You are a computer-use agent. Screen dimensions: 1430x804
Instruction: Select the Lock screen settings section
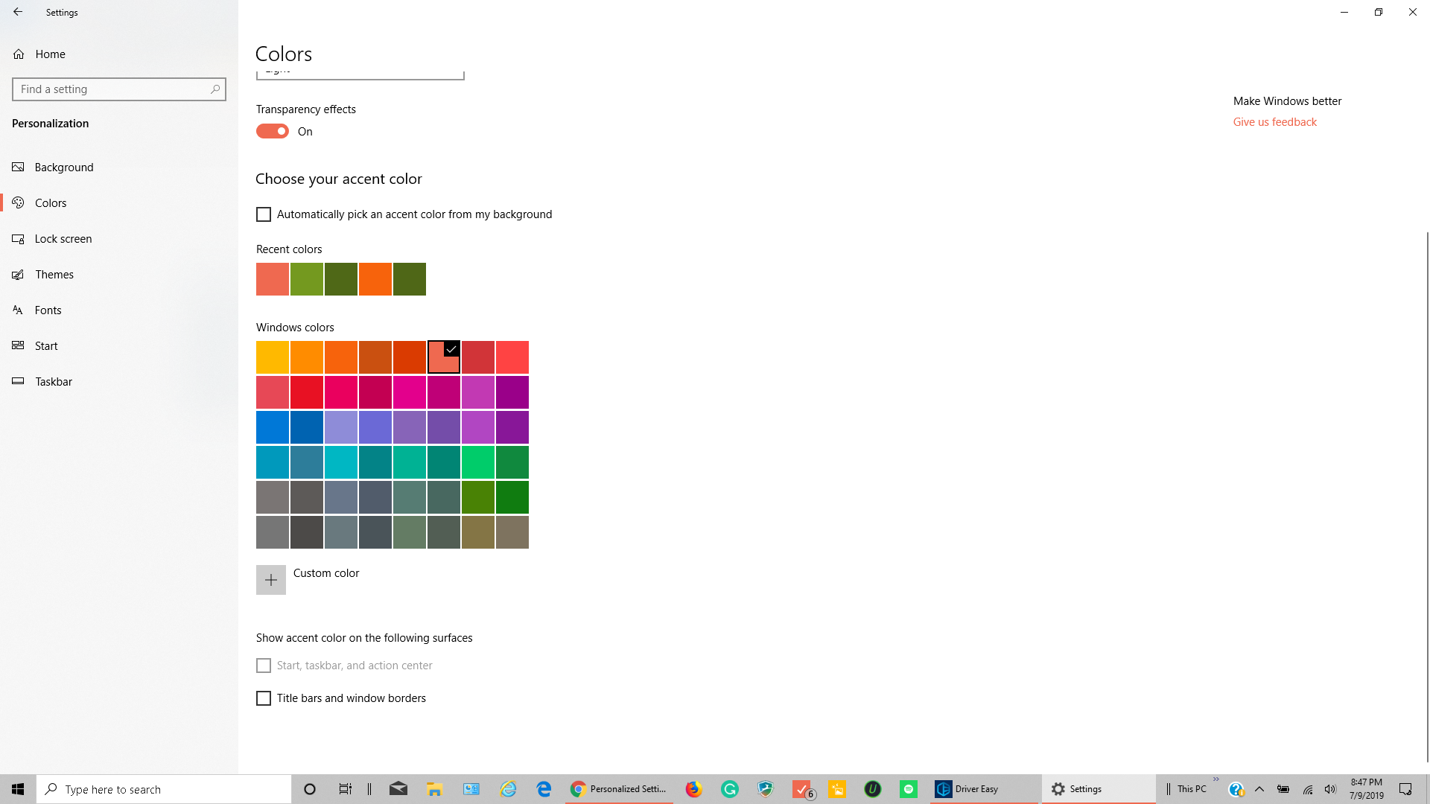(x=63, y=238)
